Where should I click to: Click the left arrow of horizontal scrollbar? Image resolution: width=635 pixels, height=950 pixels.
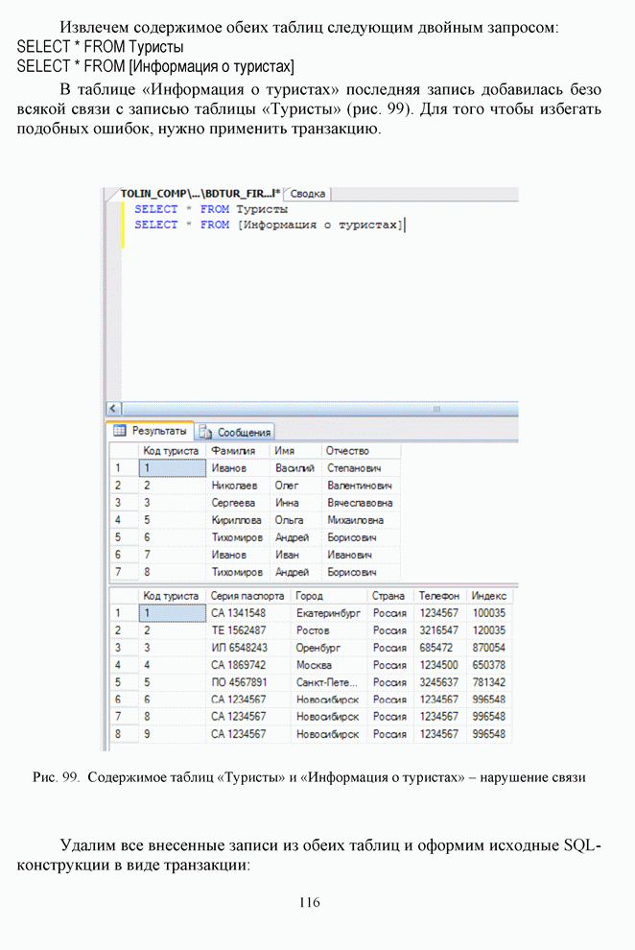[111, 409]
